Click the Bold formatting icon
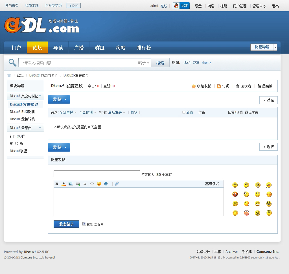Screen dimensions: 289x274 pos(57,184)
